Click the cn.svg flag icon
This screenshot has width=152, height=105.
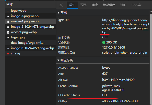click(x=8, y=54)
